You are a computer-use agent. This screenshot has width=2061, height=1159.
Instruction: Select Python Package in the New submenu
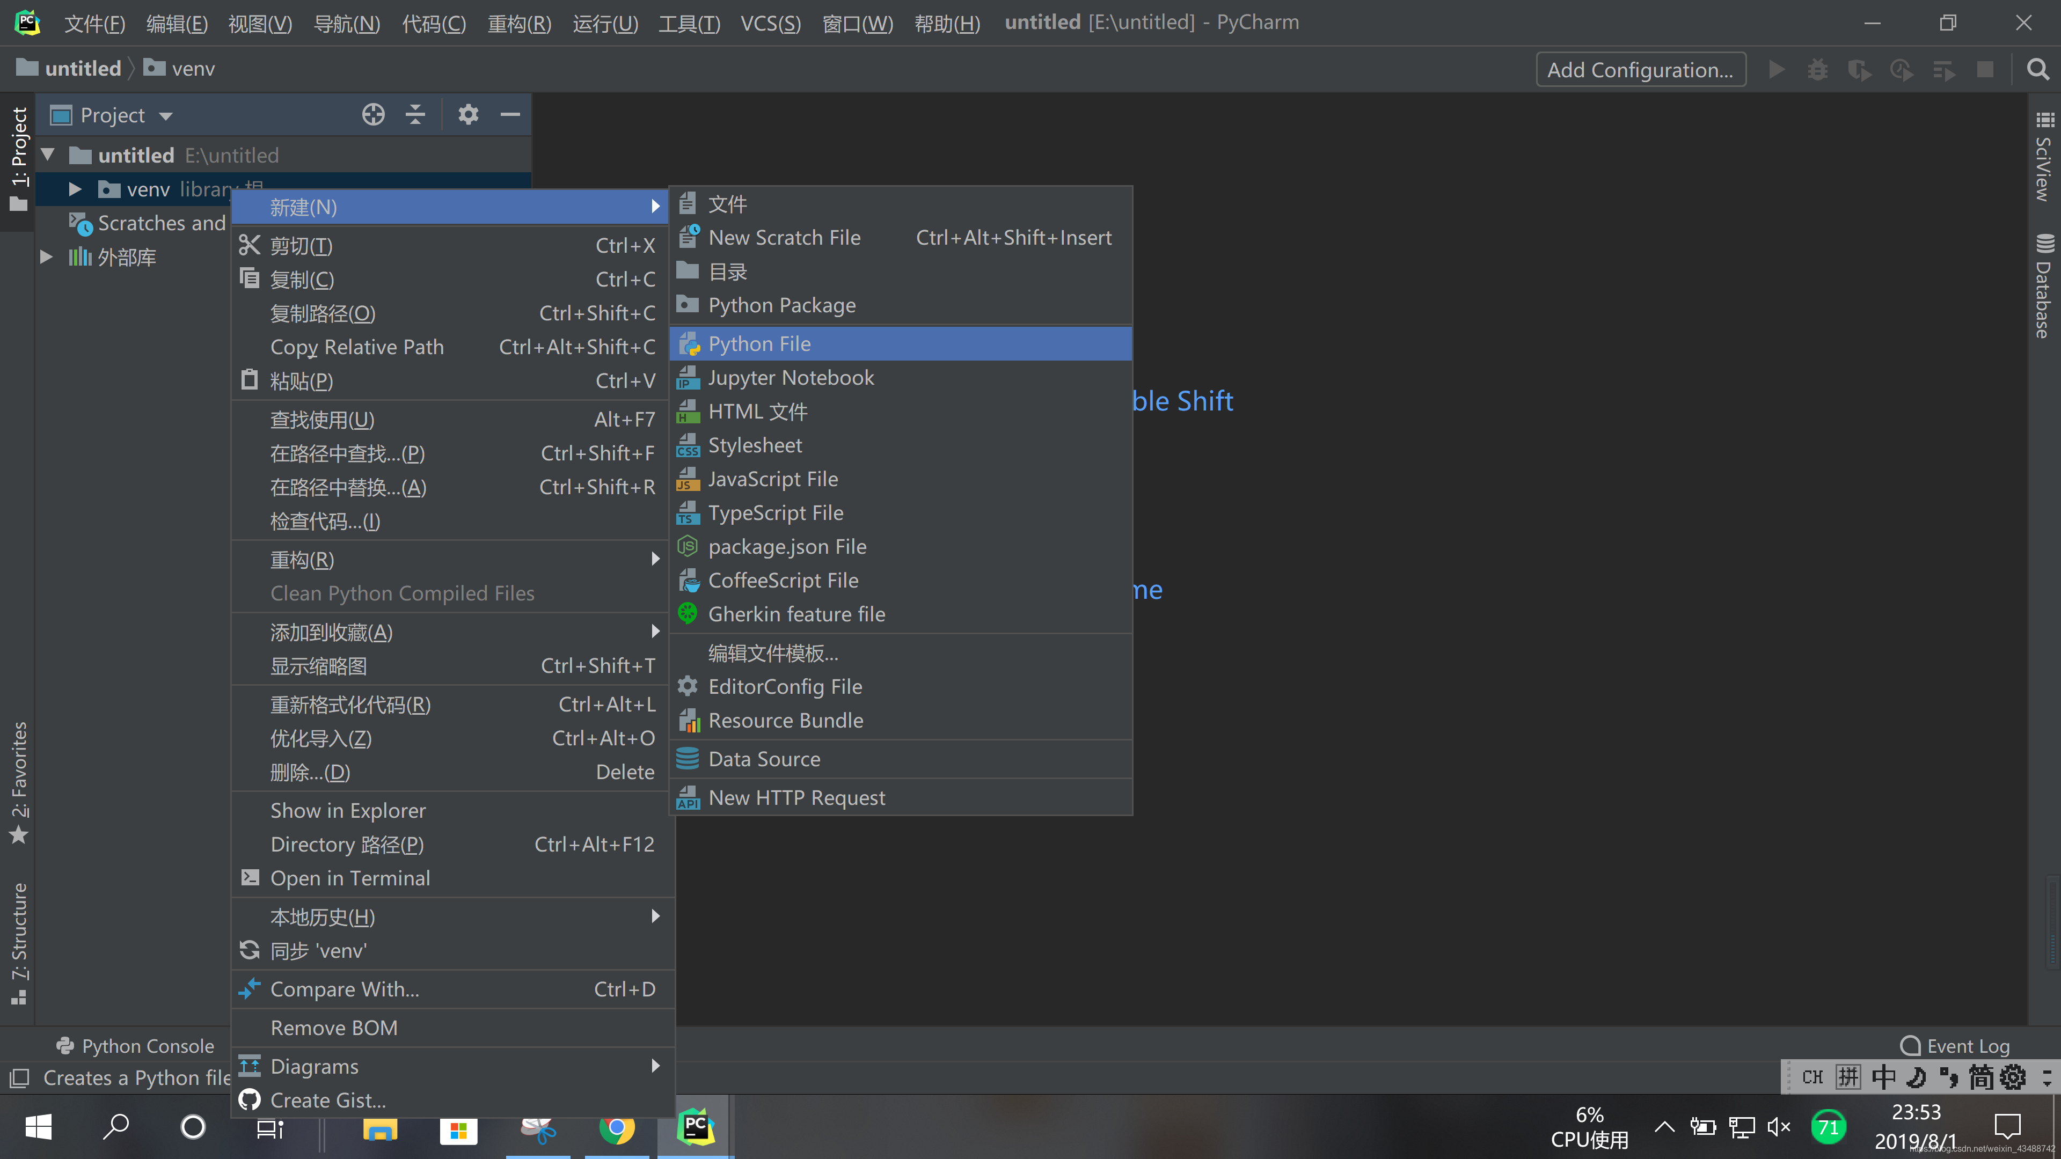901,305
